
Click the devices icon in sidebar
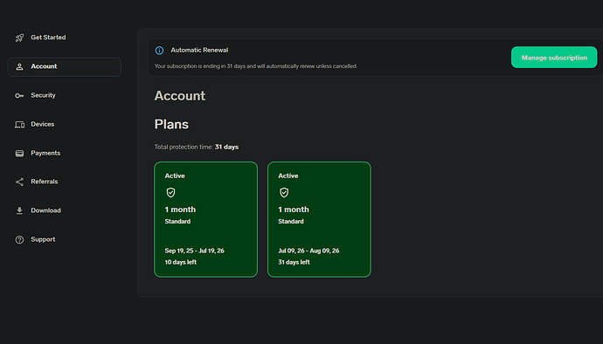pos(19,125)
